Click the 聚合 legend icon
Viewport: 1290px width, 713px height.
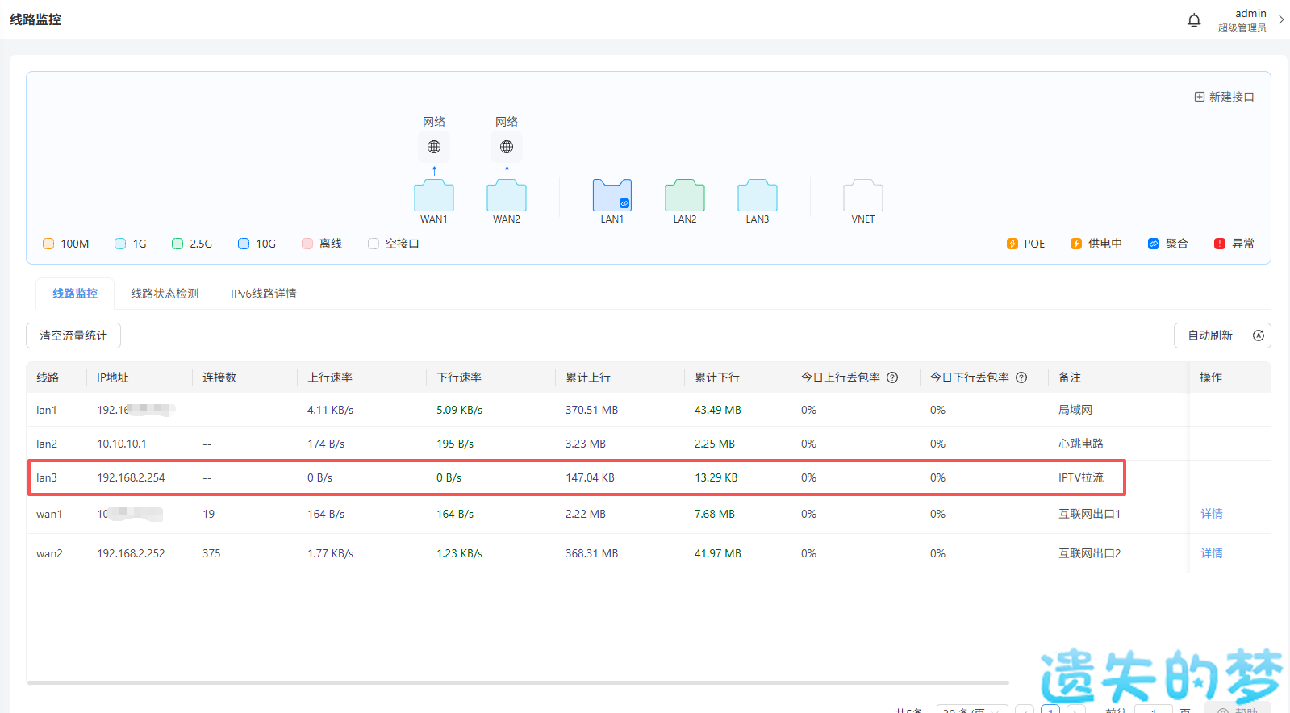pyautogui.click(x=1154, y=244)
